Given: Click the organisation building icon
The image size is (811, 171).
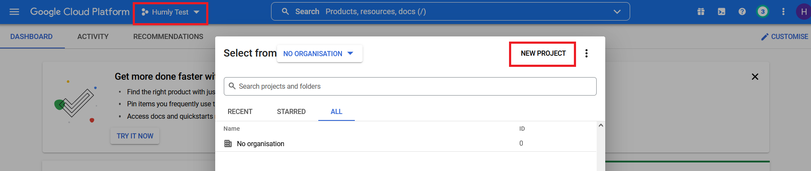Looking at the screenshot, I should coord(228,144).
